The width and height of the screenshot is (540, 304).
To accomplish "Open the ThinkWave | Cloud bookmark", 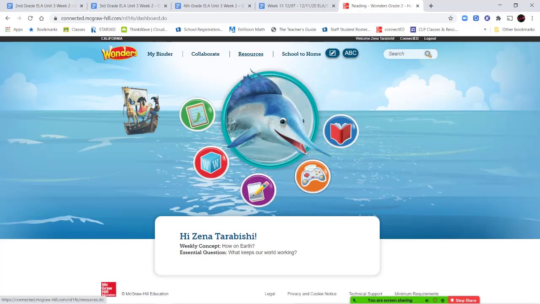I will (144, 30).
